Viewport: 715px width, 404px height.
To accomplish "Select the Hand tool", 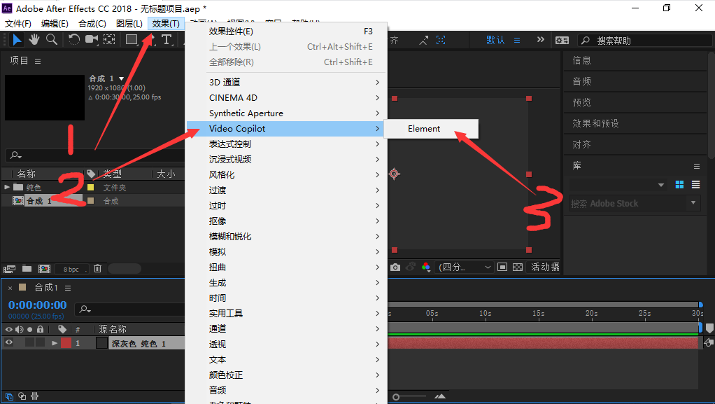I will click(34, 40).
